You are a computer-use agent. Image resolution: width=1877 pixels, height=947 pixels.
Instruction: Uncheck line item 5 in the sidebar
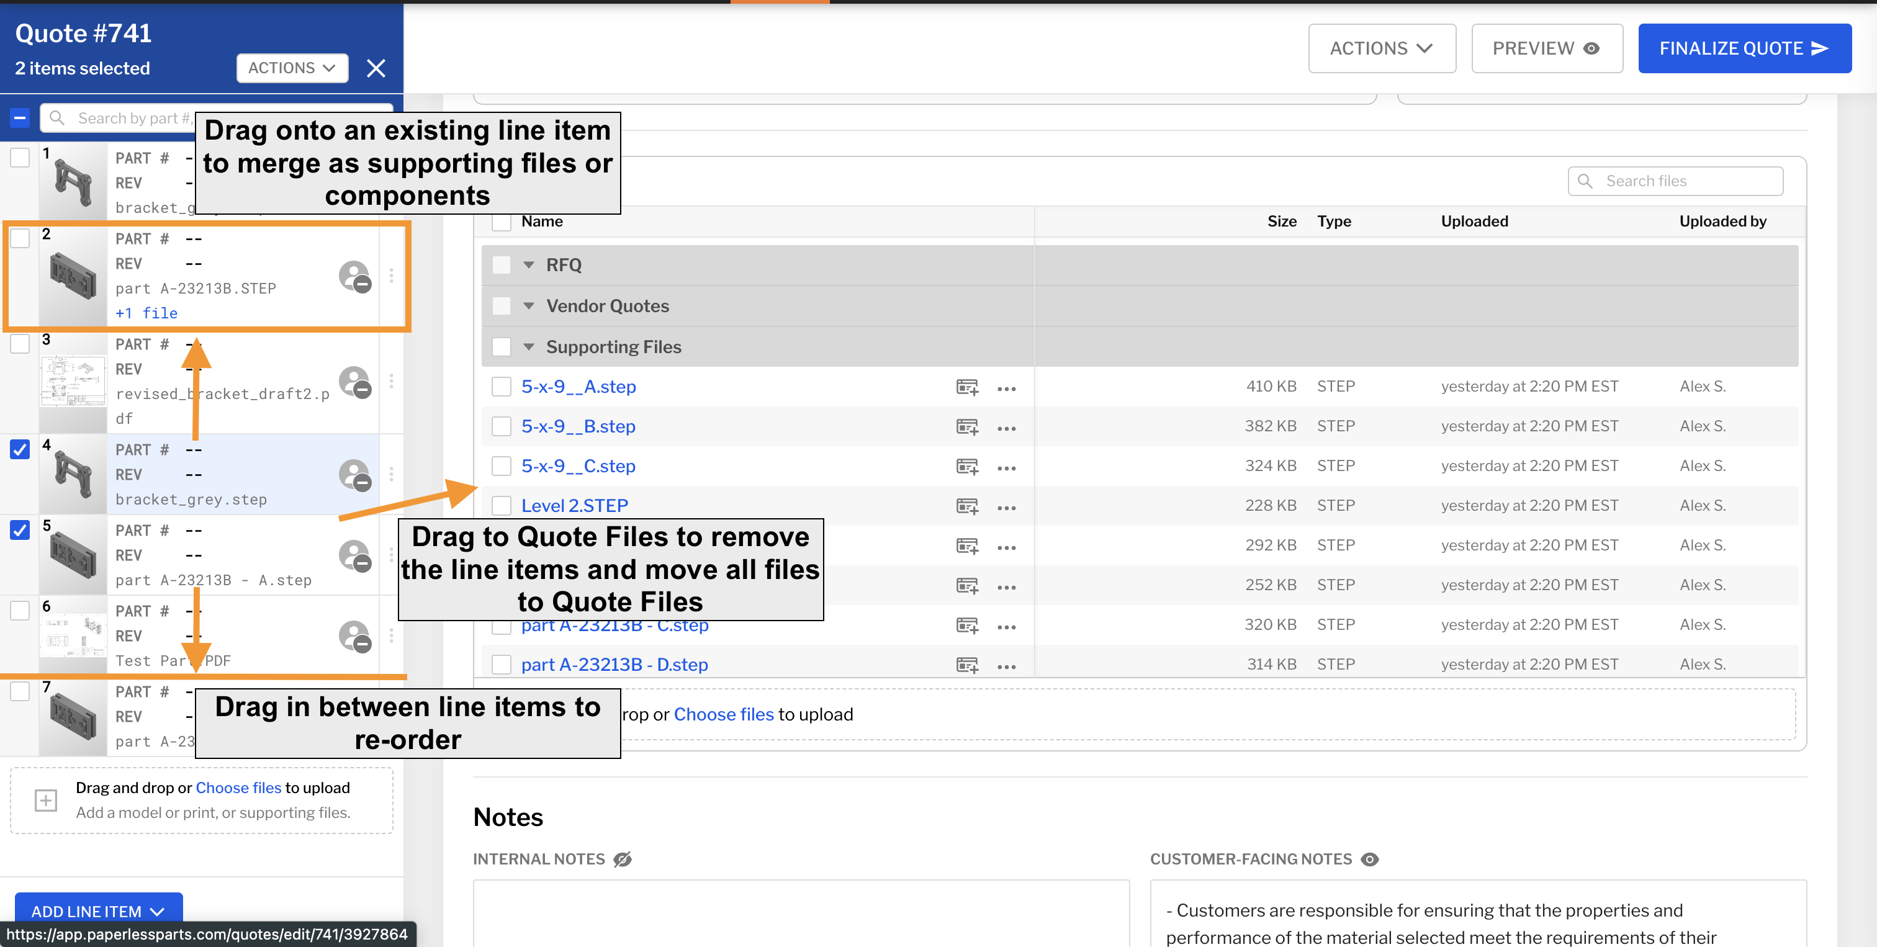pyautogui.click(x=19, y=531)
